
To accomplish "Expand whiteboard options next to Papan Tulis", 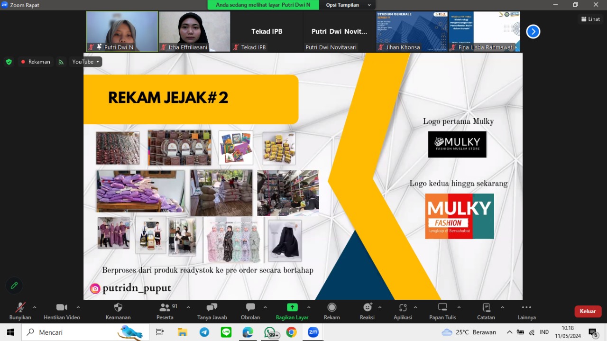I will [459, 307].
